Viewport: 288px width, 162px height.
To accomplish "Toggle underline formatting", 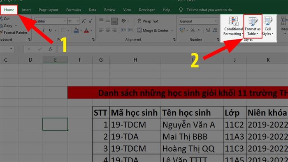I will [50, 30].
